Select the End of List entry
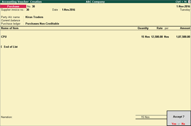The width and height of the screenshot is (191, 126). click(11, 47)
